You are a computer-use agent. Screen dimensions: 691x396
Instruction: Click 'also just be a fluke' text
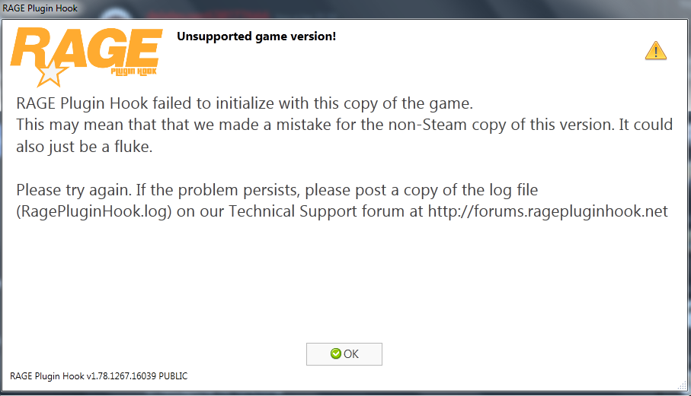[x=85, y=147]
